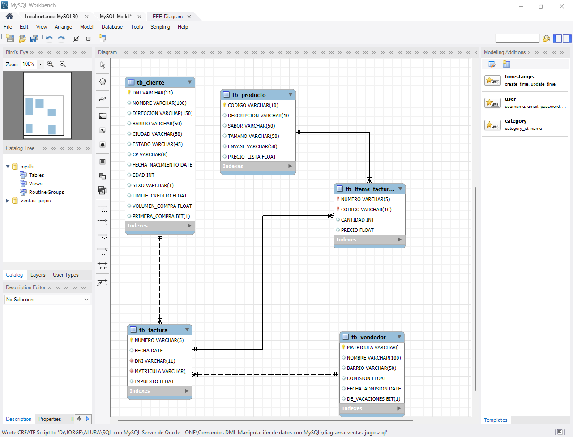Select the new Layer tool
The width and height of the screenshot is (573, 437).
pos(103,116)
